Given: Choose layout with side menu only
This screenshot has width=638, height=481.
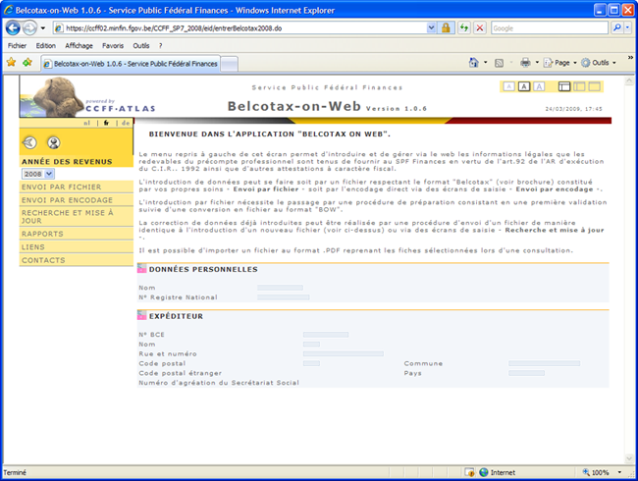Looking at the screenshot, I should (x=579, y=86).
